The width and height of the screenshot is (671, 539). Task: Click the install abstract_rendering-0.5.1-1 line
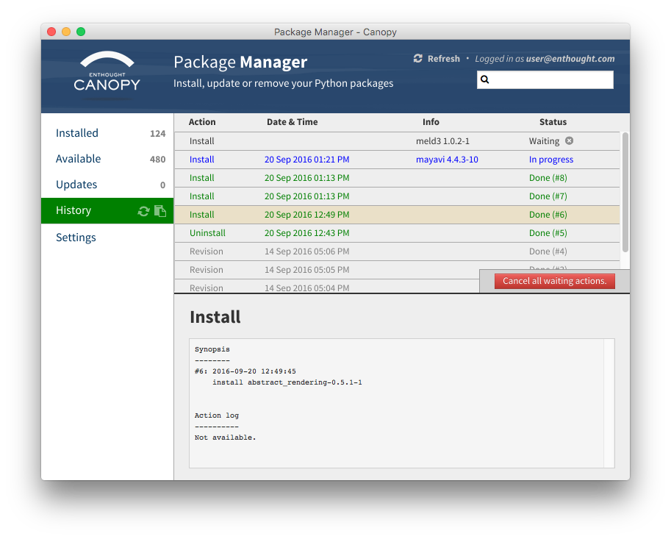pyautogui.click(x=287, y=382)
